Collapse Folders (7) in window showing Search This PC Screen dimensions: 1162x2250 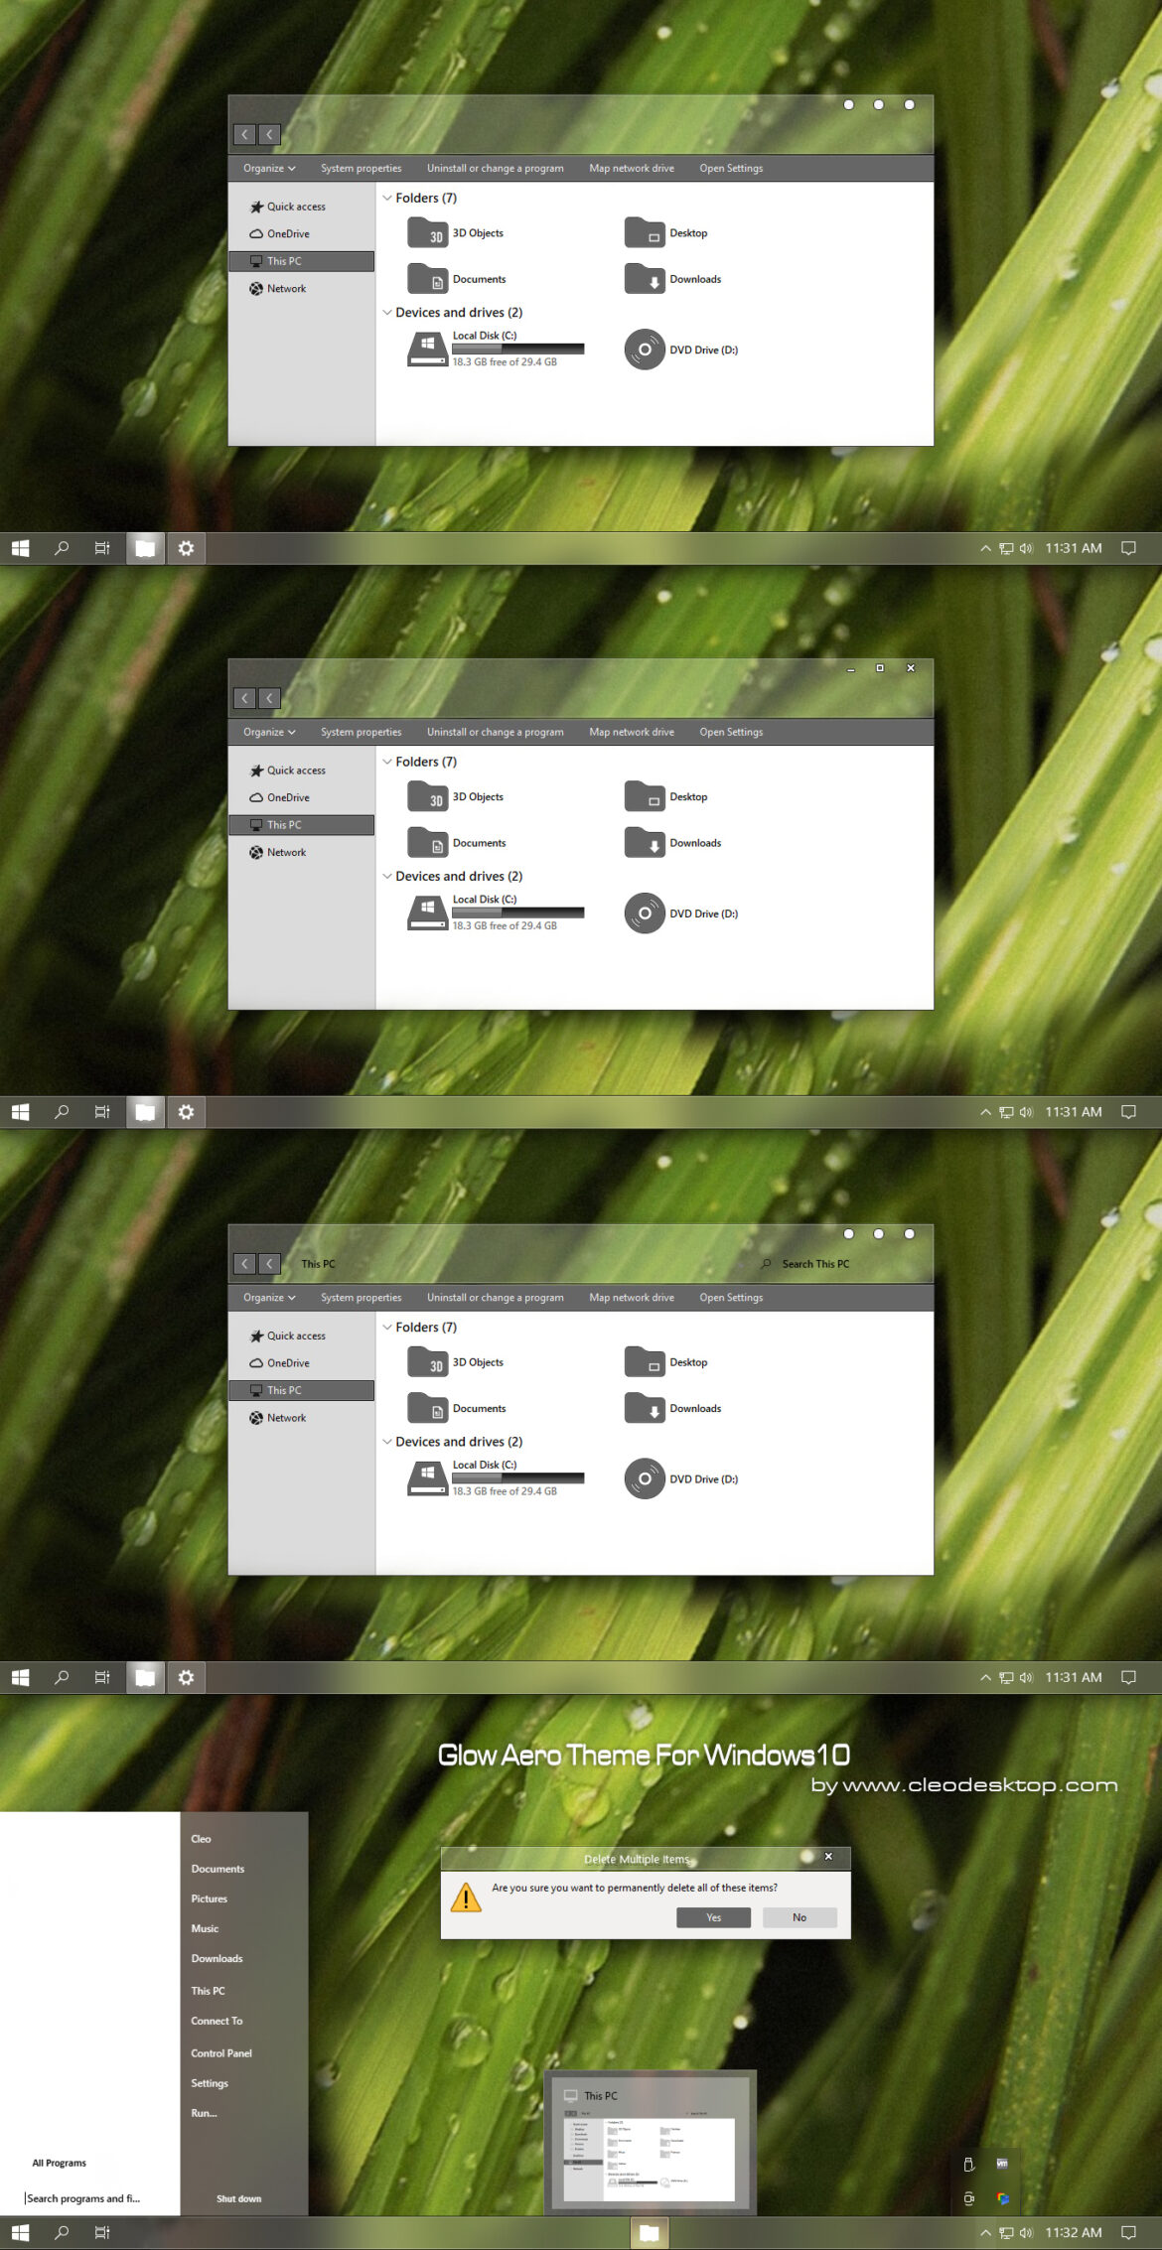click(387, 1328)
